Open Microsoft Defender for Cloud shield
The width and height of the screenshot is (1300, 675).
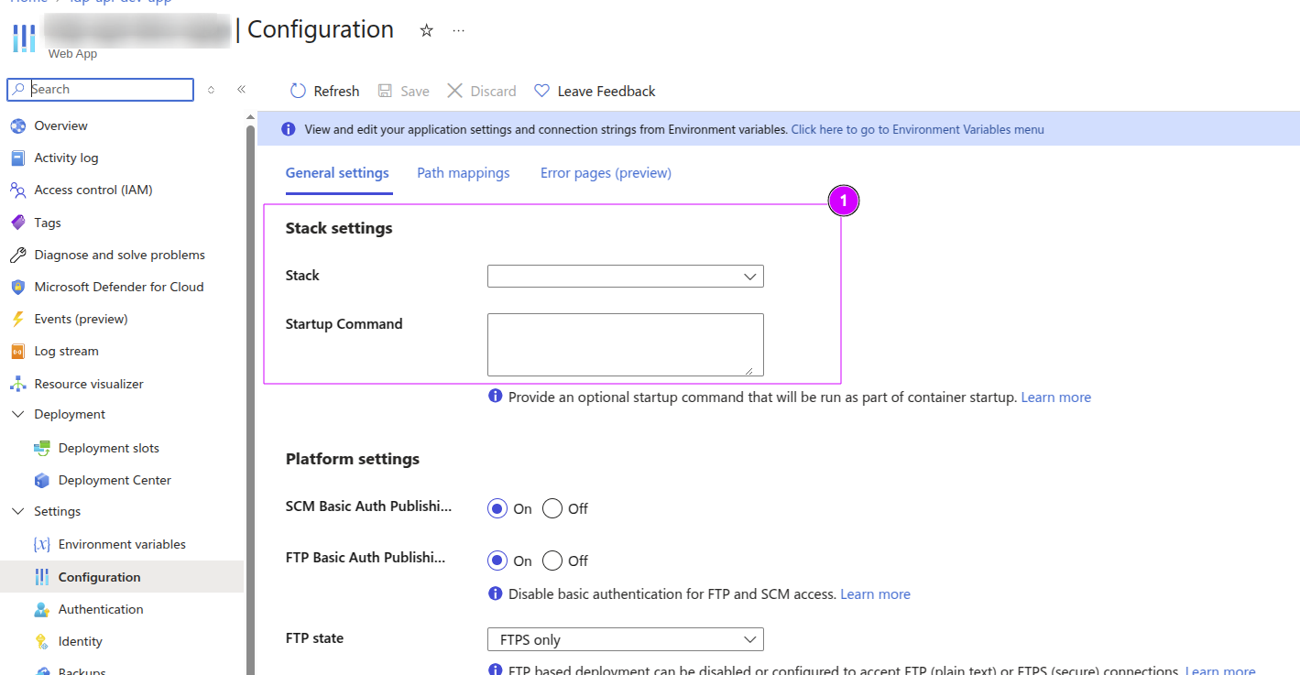17,287
